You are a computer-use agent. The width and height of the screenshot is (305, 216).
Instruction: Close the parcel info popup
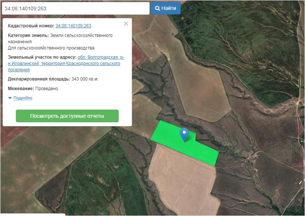[126, 24]
